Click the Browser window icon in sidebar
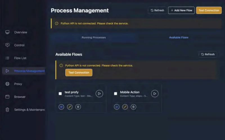This screenshot has height=140, width=225. (x=8, y=97)
